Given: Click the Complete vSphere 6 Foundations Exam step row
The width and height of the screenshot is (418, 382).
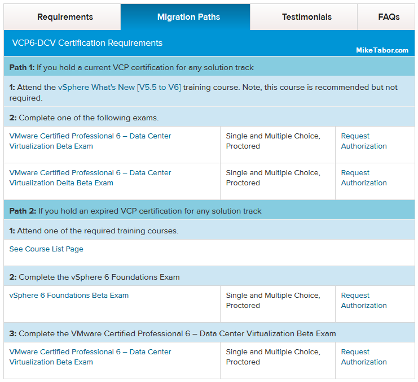Looking at the screenshot, I should click(209, 277).
